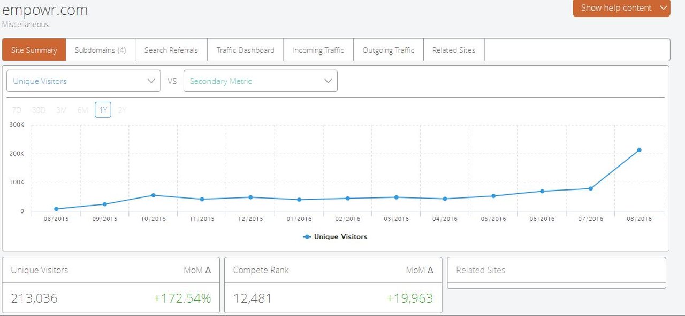
Task: Click the 12/2015 data point on chart
Action: (x=250, y=197)
